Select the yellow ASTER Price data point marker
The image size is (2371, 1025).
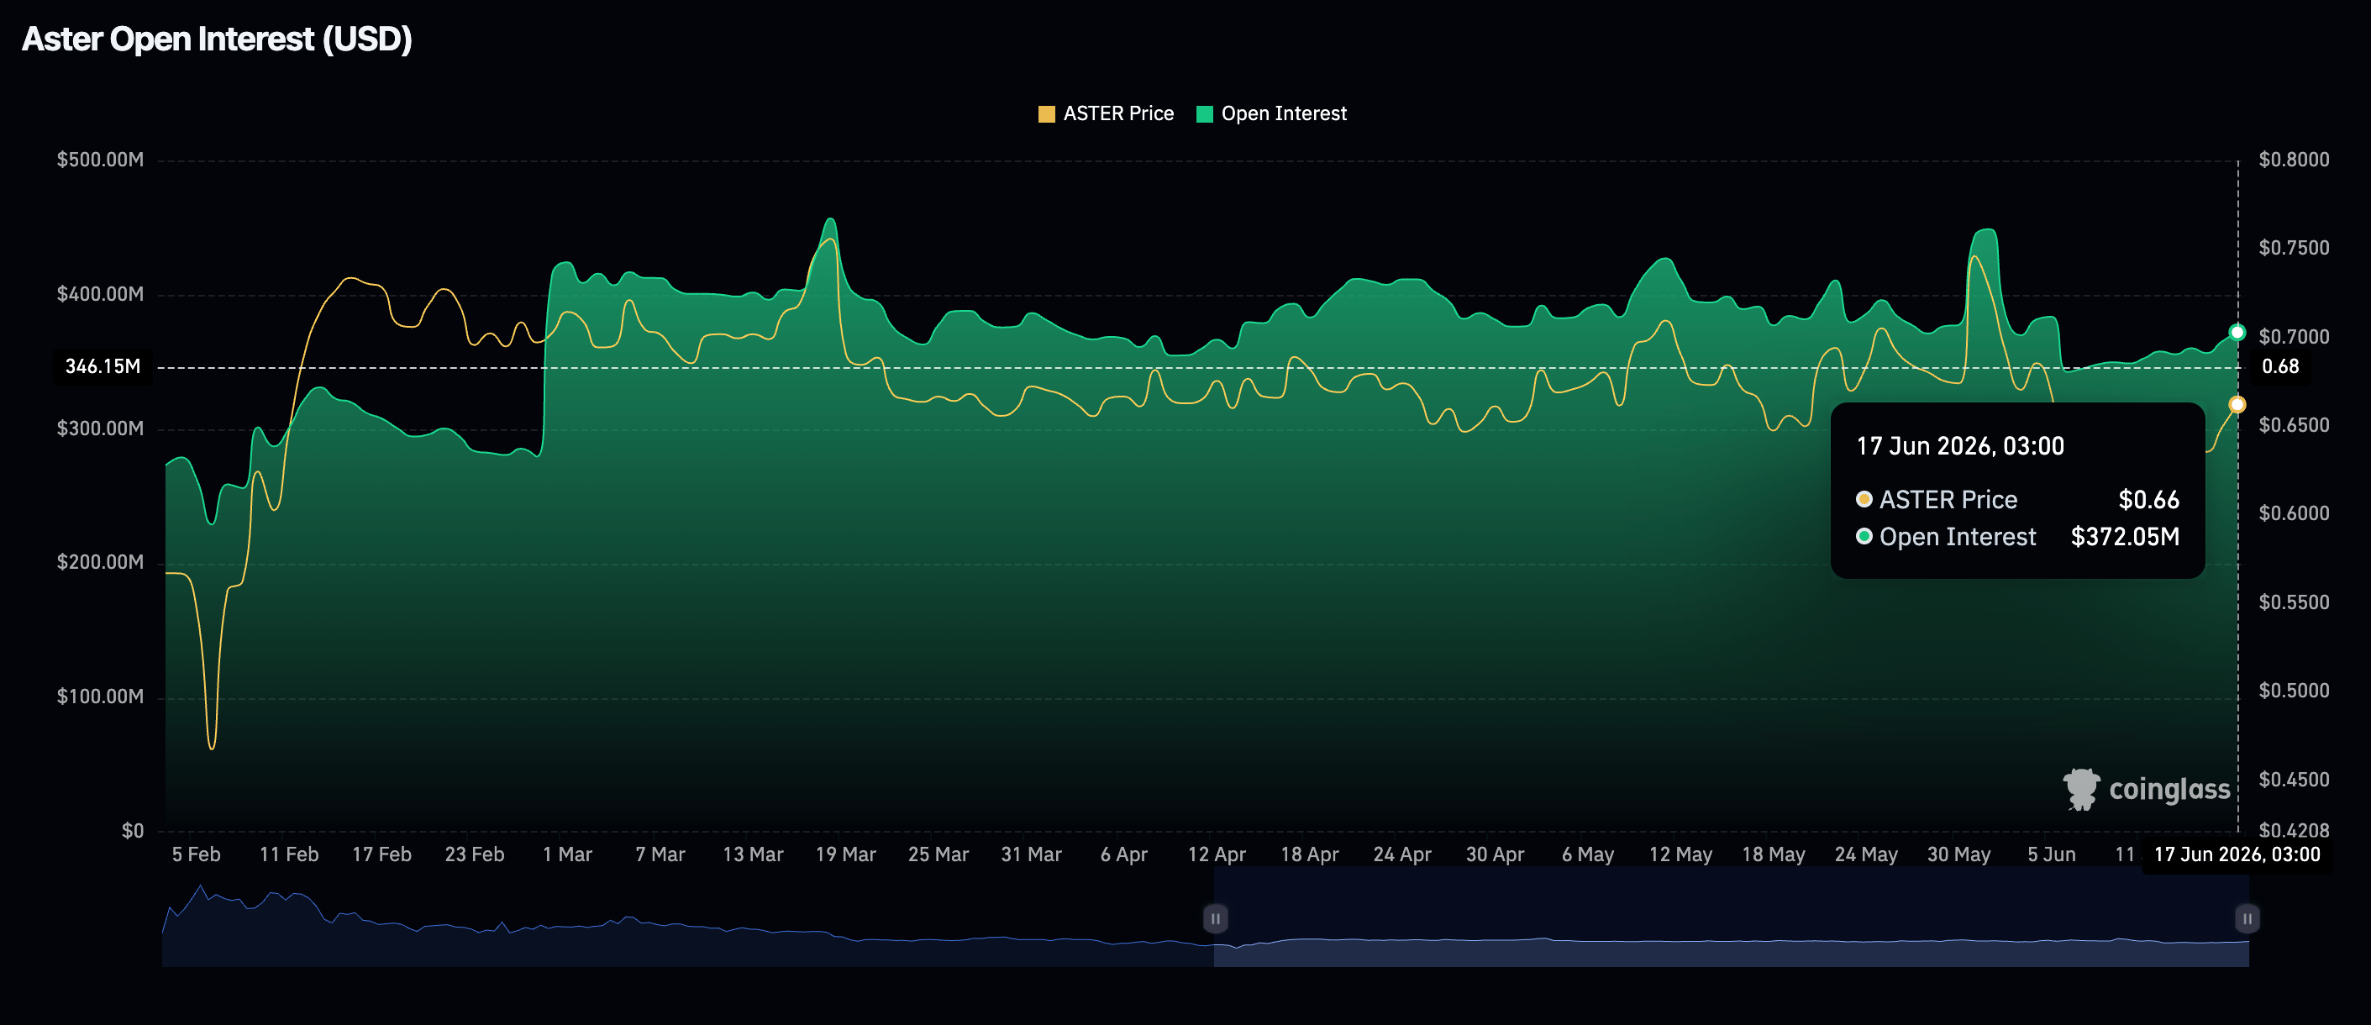2237,405
